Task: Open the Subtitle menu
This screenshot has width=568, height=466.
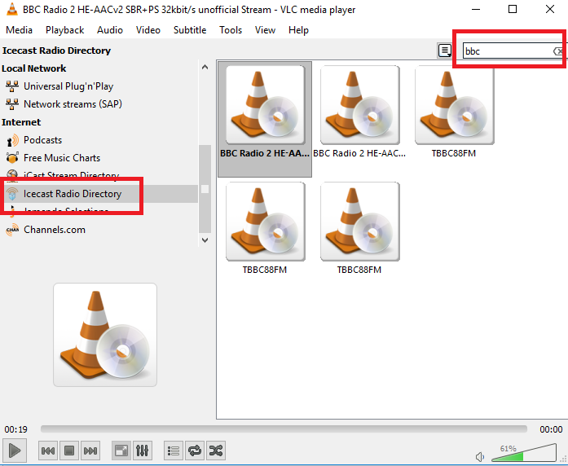Action: (190, 30)
